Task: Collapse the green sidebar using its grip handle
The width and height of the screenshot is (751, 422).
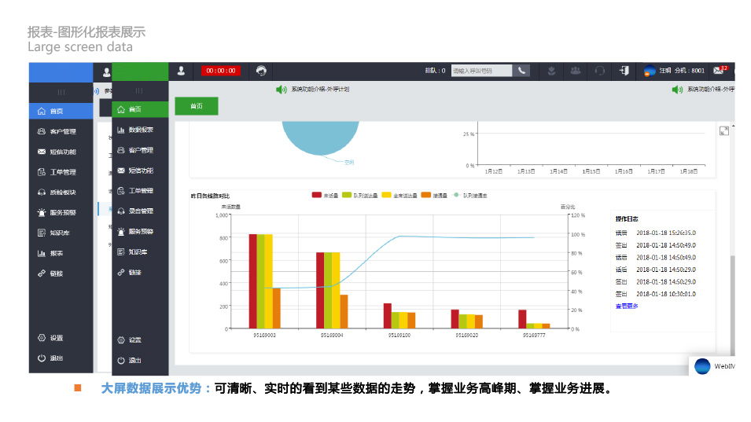Action: 139,91
